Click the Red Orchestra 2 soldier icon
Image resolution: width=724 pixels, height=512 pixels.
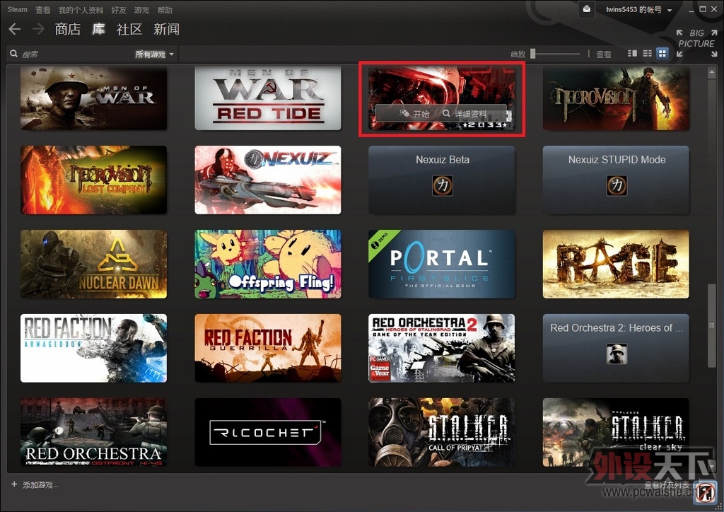pos(617,354)
